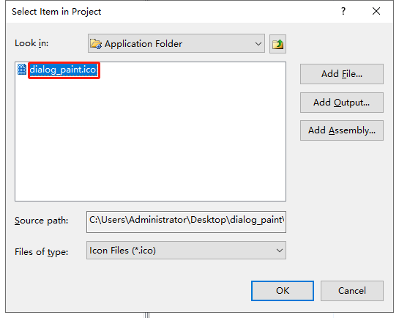The height and width of the screenshot is (318, 399).
Task: Select the dialog_paint.ico file icon
Action: tap(22, 70)
